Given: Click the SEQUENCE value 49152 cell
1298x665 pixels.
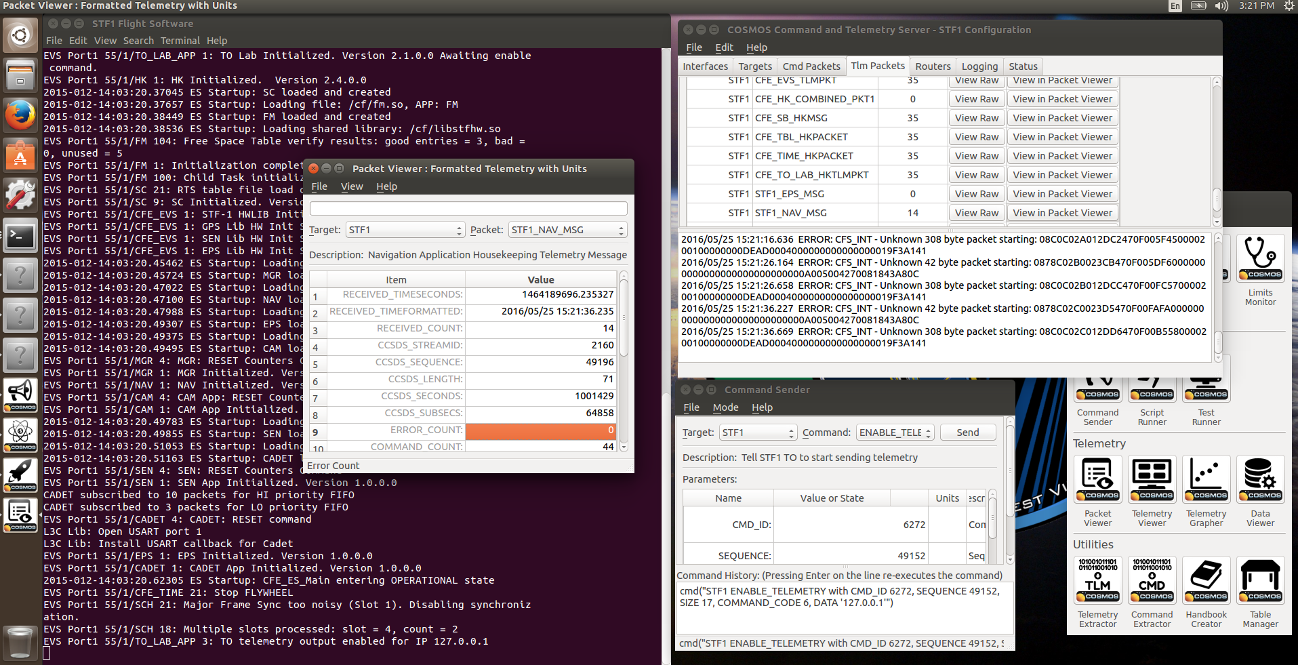Looking at the screenshot, I should click(x=850, y=555).
